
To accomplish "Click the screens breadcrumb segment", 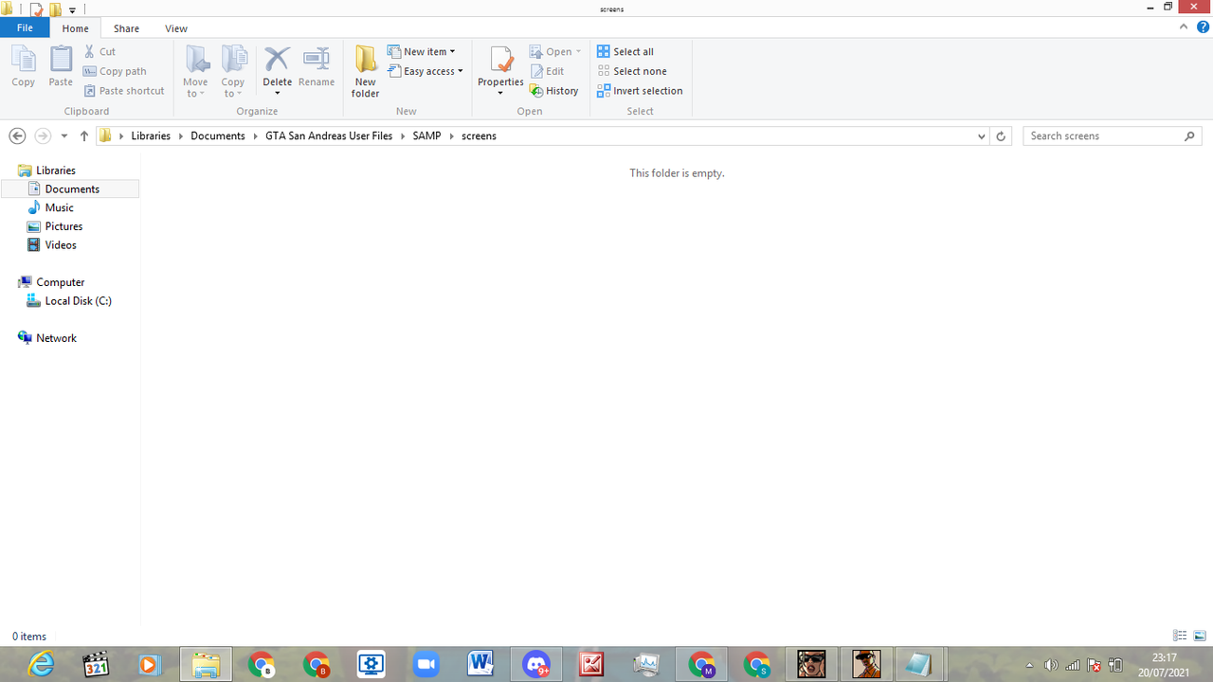I will (479, 136).
